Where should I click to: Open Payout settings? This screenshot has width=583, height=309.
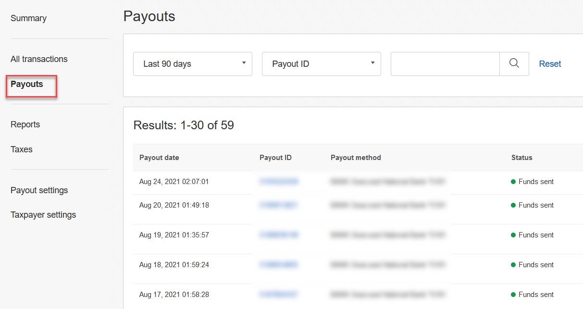pyautogui.click(x=39, y=190)
